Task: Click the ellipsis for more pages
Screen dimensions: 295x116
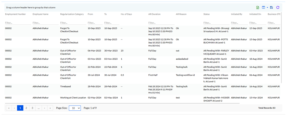Action: coord(38,108)
